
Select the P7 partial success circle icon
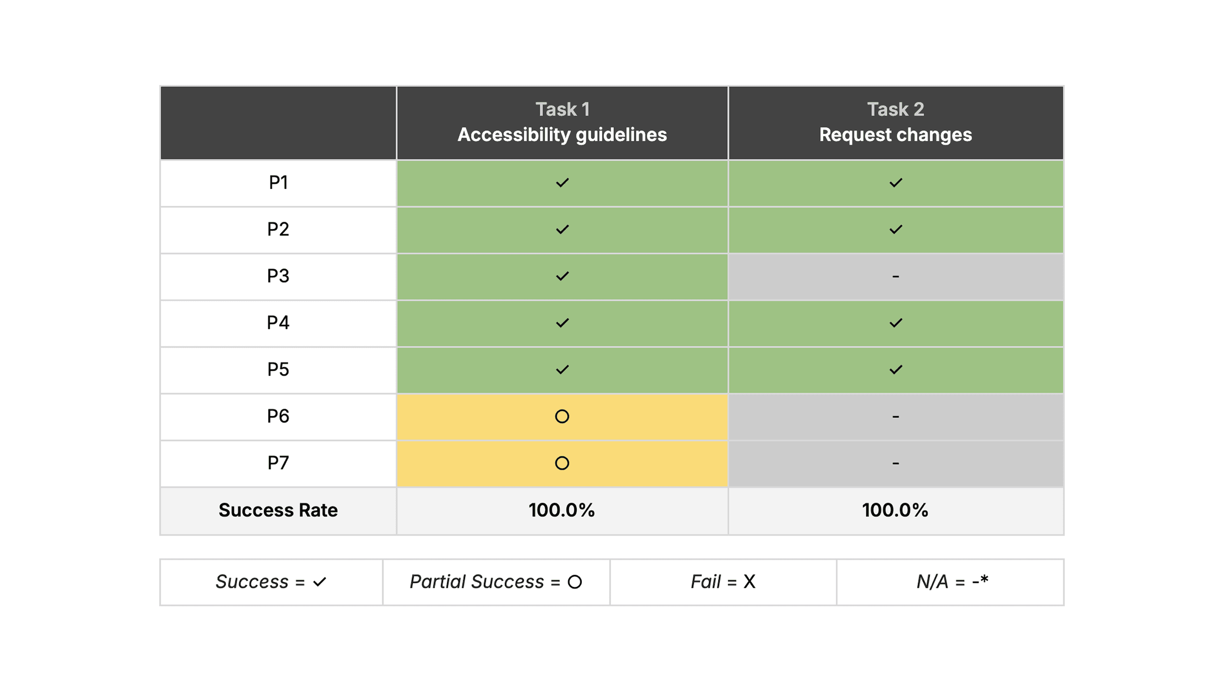[562, 463]
